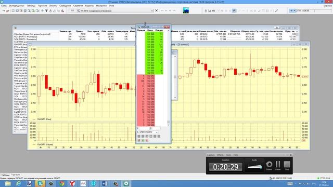The width and height of the screenshot is (333, 187).
Task: Click the blue plus button beside date field
Action: pos(291,10)
